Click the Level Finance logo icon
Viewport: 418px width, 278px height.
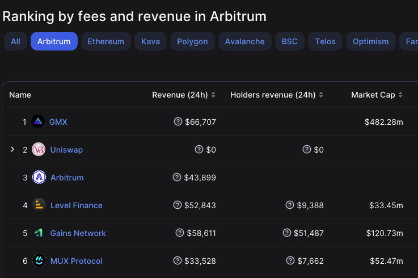pyautogui.click(x=39, y=205)
